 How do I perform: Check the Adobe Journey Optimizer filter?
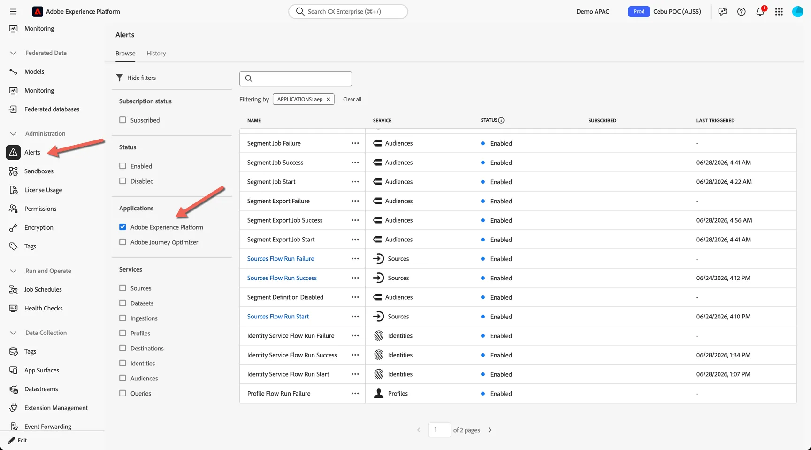122,242
